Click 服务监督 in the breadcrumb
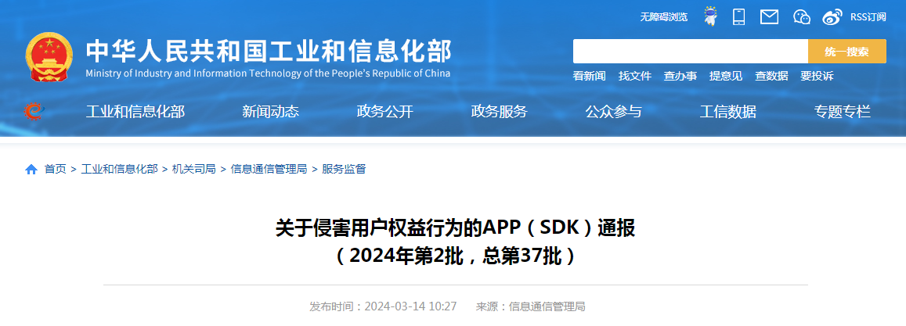906x326 pixels. [x=344, y=169]
